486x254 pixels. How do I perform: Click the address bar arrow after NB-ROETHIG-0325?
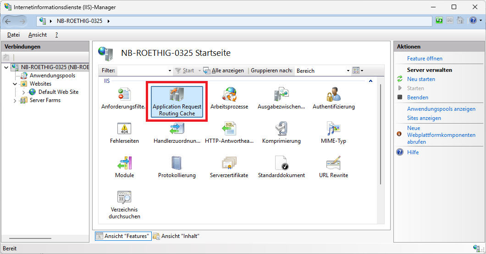[x=109, y=21]
